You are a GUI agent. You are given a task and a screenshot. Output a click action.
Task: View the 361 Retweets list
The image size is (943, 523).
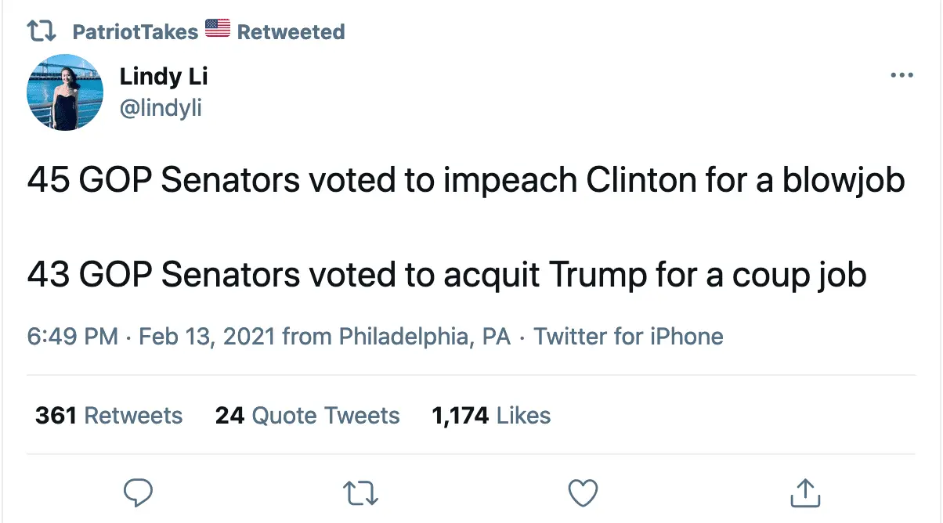point(109,415)
